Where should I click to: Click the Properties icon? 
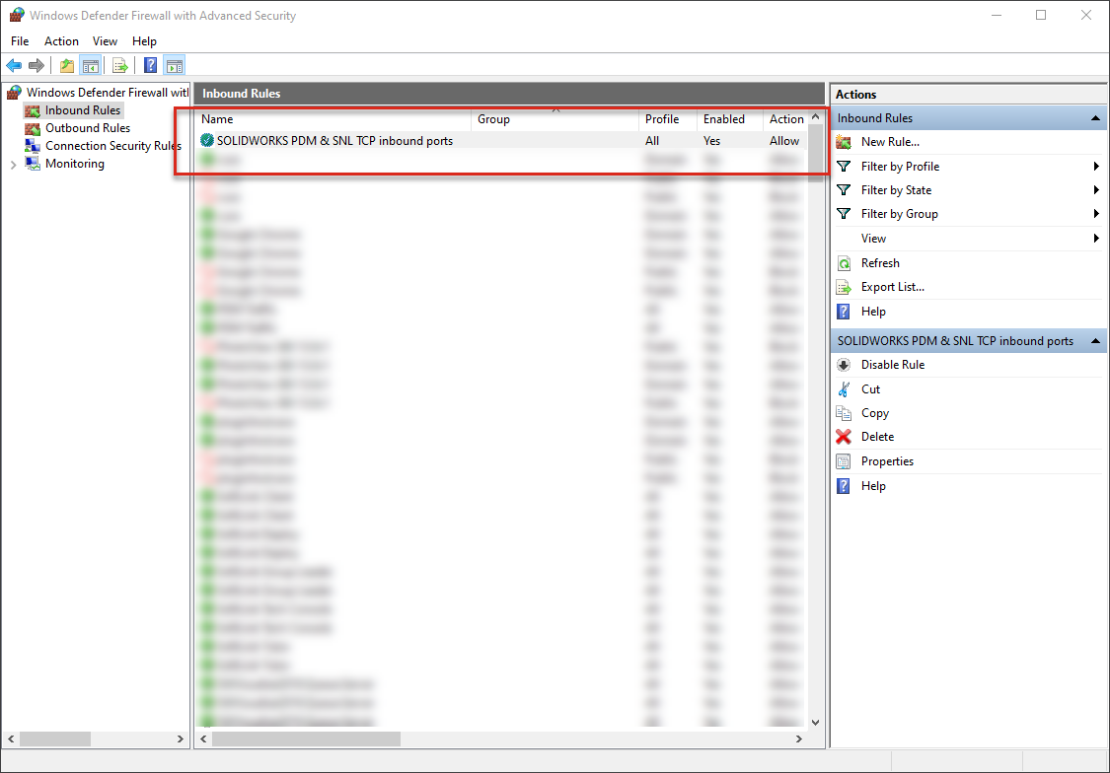(844, 461)
